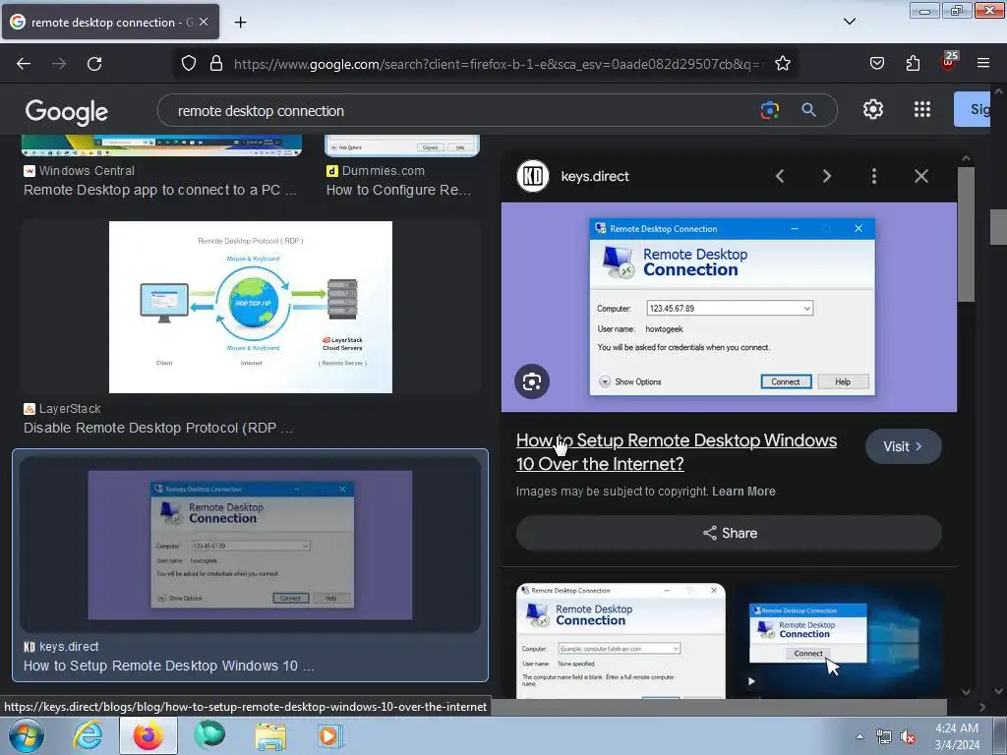Save the page to Pocket
Image resolution: width=1007 pixels, height=755 pixels.
pyautogui.click(x=876, y=64)
